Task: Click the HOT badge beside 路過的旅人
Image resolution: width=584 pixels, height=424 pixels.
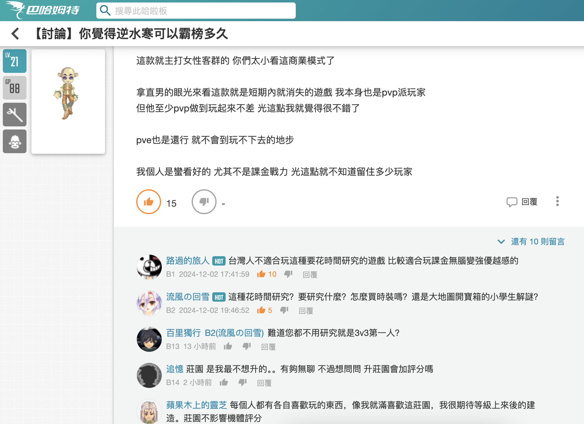Action: (219, 261)
